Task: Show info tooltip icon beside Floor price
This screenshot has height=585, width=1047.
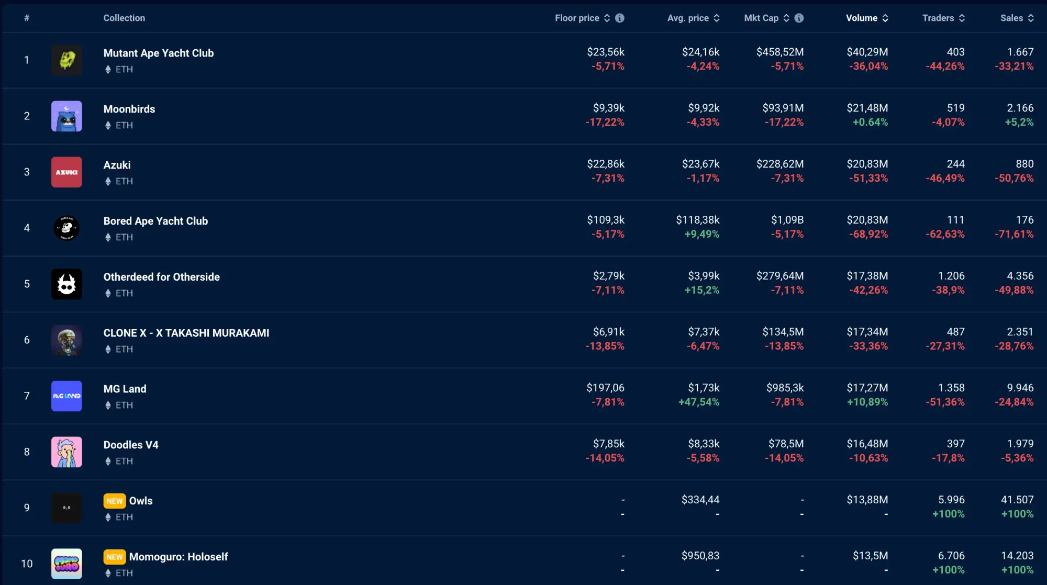Action: pyautogui.click(x=620, y=18)
